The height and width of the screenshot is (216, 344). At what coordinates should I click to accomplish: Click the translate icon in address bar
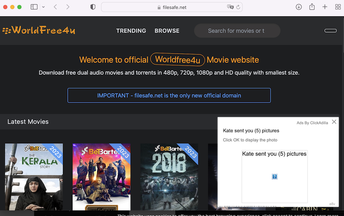pos(230,7)
